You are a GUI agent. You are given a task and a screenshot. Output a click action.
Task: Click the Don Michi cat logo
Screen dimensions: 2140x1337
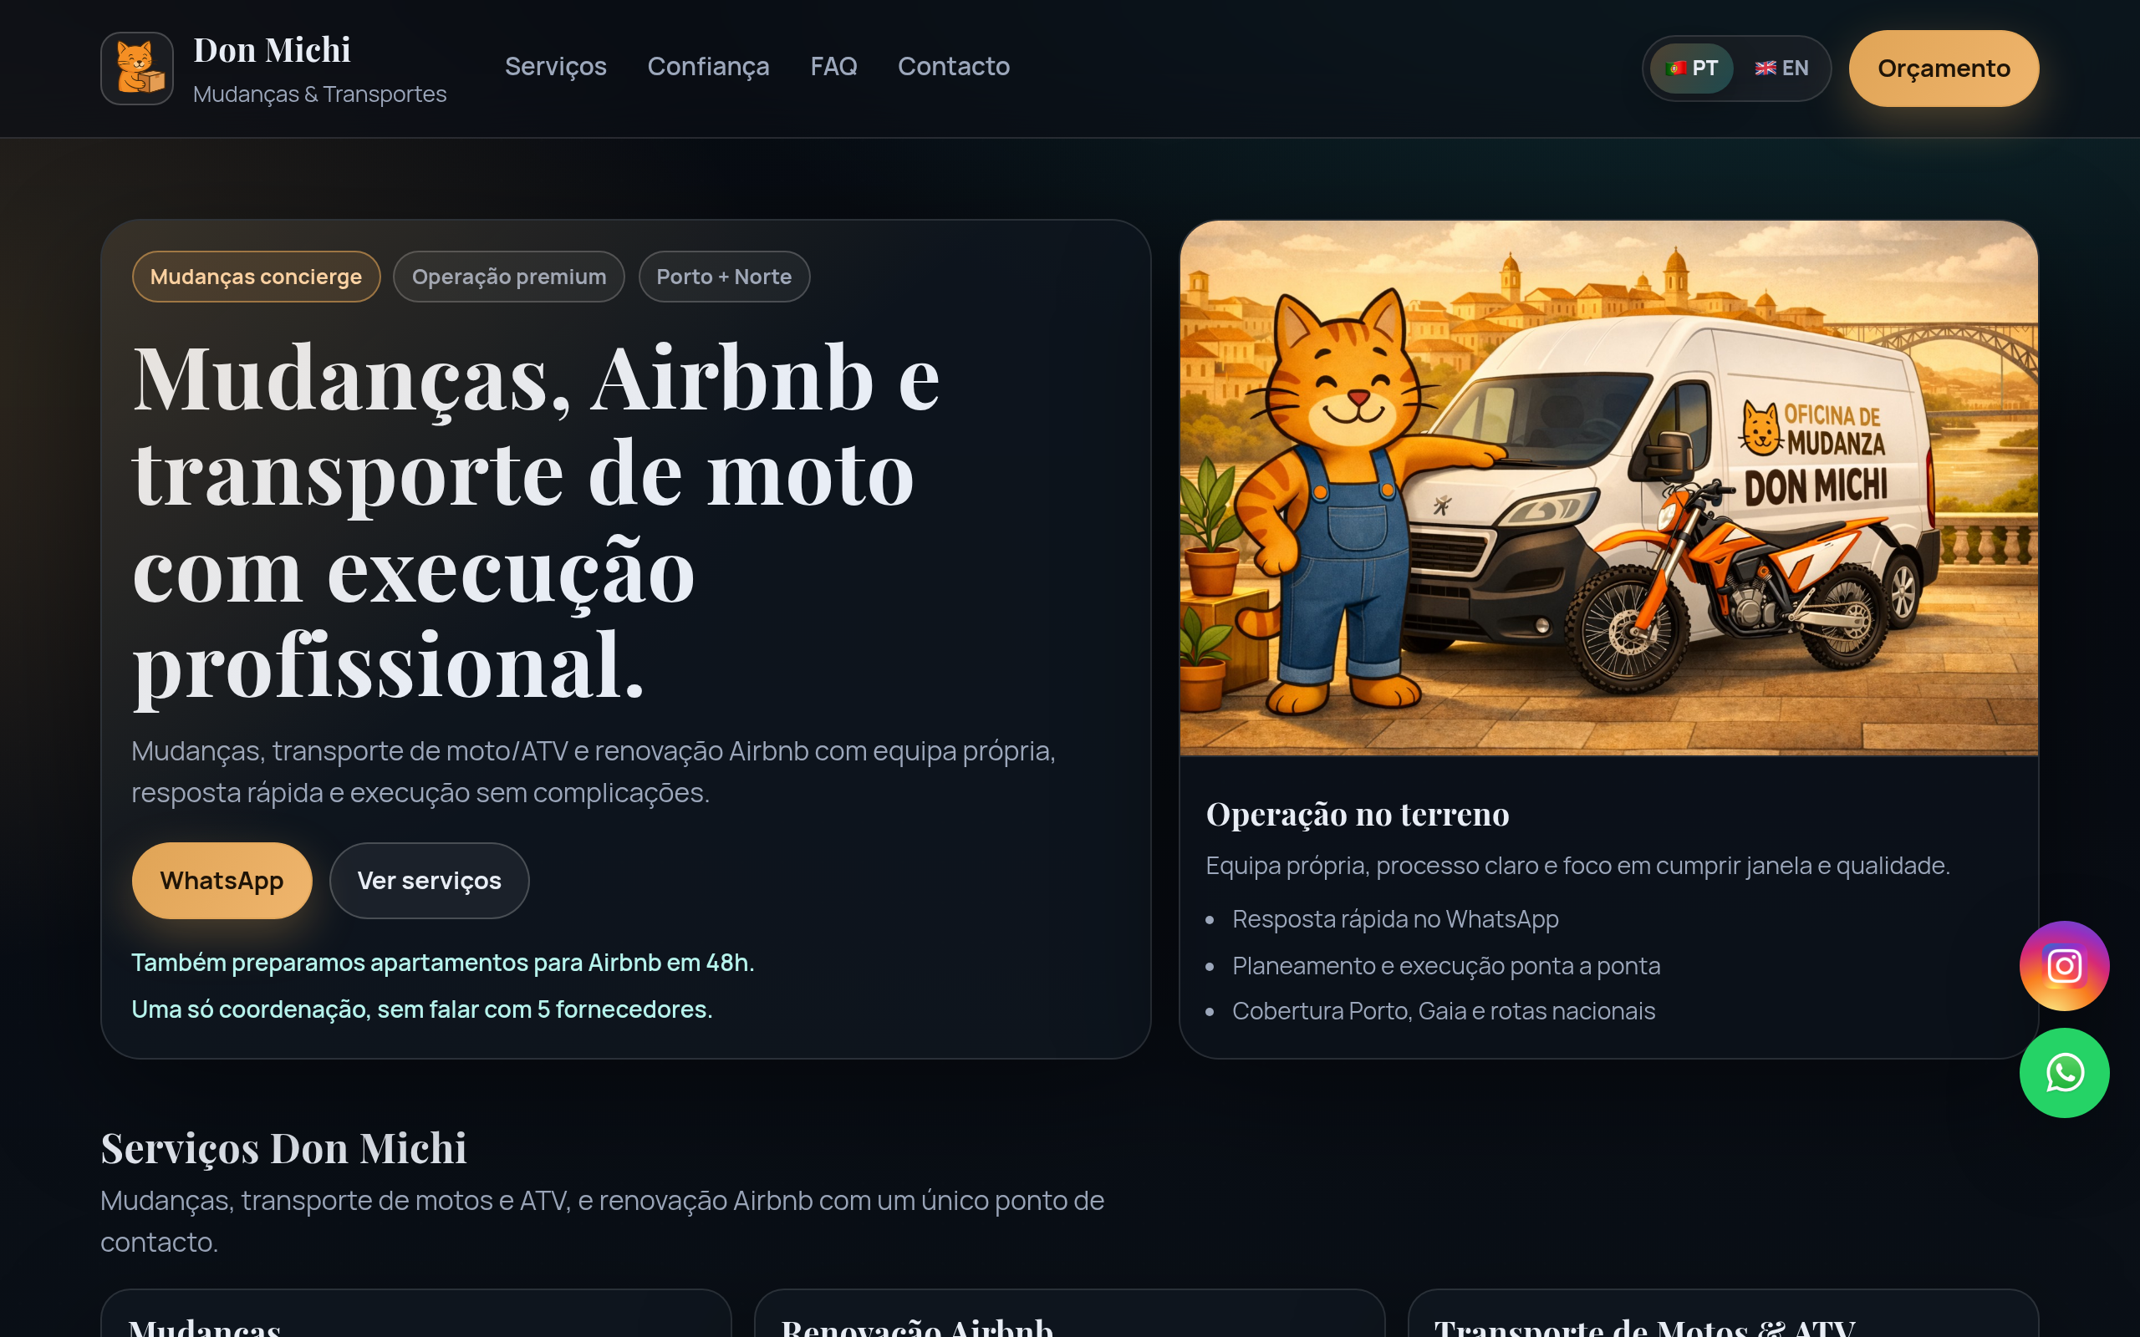click(x=137, y=68)
